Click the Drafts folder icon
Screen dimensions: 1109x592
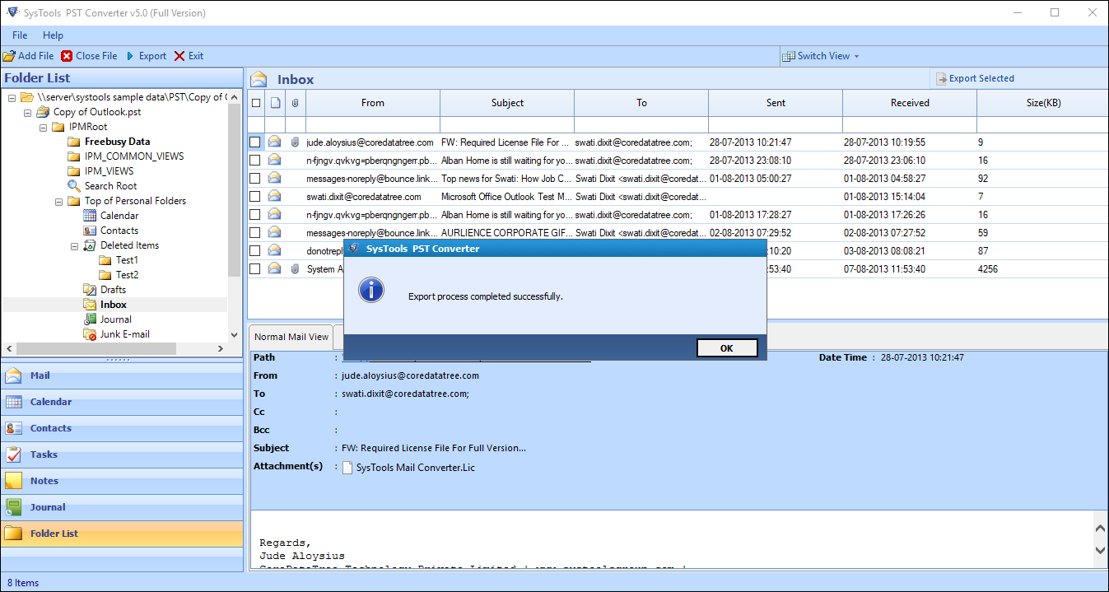[90, 290]
